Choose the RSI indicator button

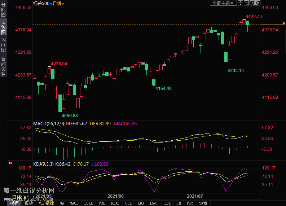[x=167, y=203]
